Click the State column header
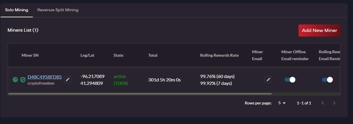This screenshot has width=353, height=124. point(118,55)
